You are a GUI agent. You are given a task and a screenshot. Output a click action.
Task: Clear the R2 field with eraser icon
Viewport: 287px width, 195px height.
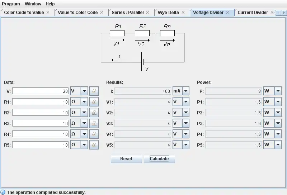[94, 113]
